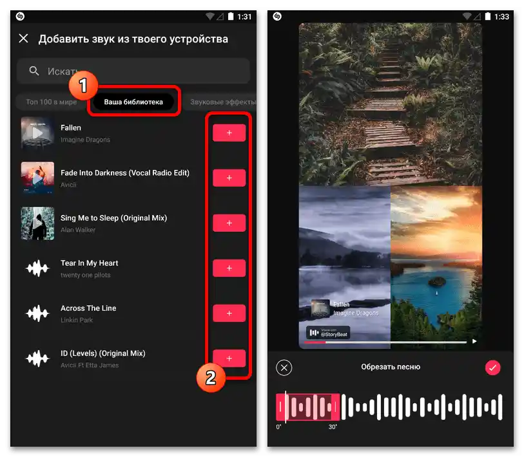Click the white waveform past 30 seconds

click(422, 407)
